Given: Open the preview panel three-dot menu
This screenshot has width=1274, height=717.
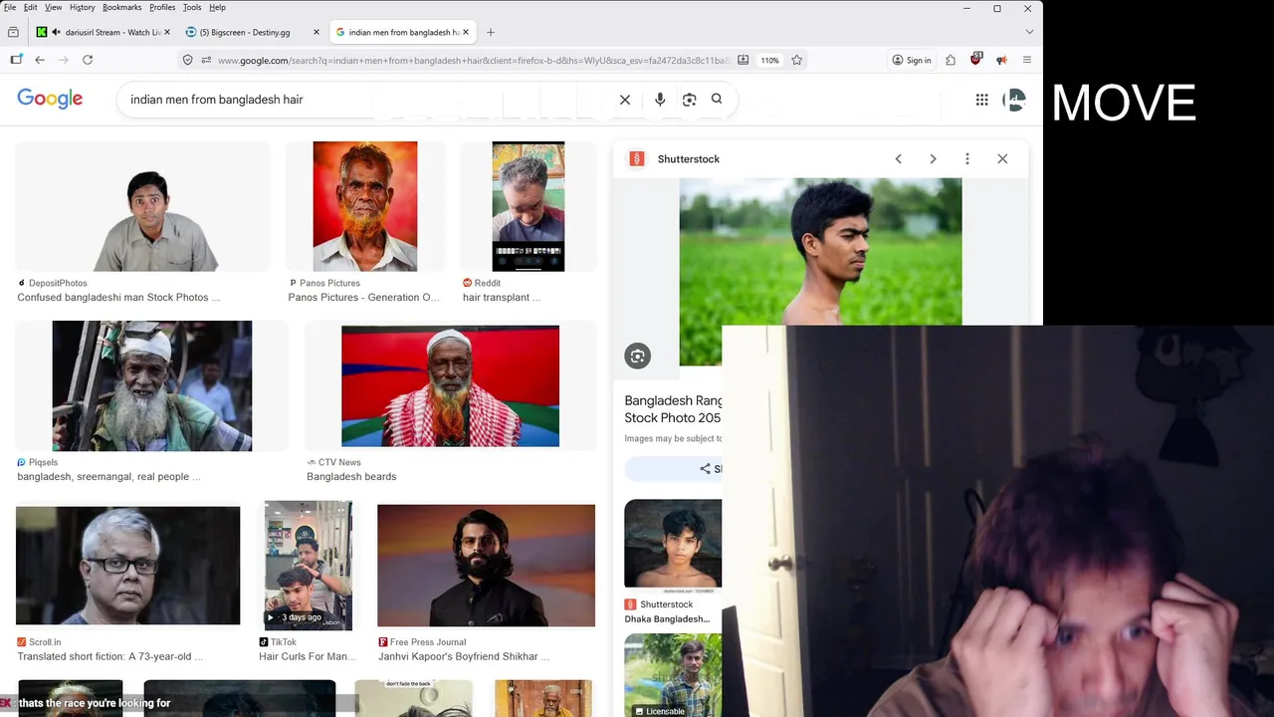Looking at the screenshot, I should tap(967, 159).
